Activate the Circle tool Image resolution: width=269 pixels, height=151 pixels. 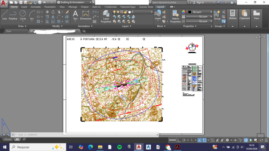[x=23, y=15]
